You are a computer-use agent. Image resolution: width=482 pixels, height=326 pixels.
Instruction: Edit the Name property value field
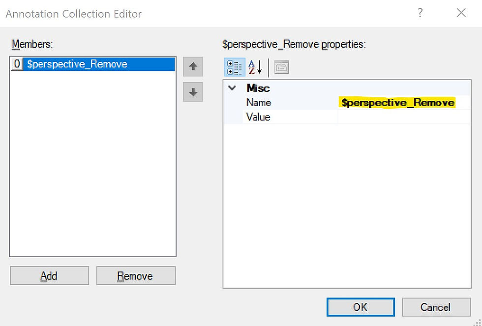click(x=404, y=103)
